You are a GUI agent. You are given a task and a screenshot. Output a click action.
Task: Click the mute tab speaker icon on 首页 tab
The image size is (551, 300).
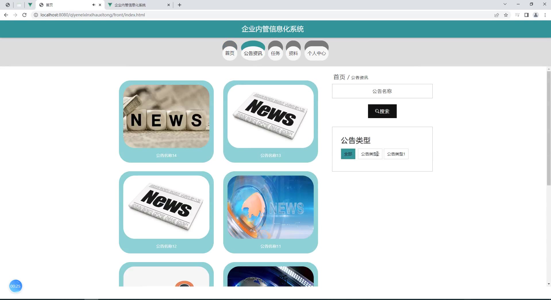coord(94,5)
